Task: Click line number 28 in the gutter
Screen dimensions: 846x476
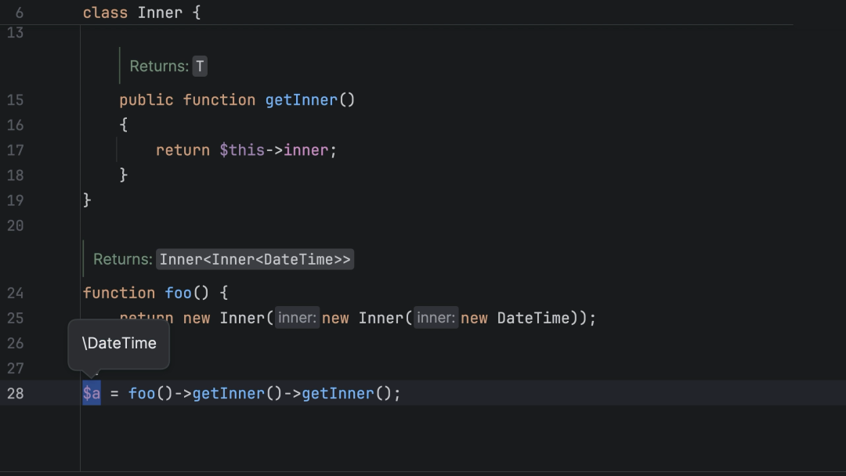Action: pos(15,394)
